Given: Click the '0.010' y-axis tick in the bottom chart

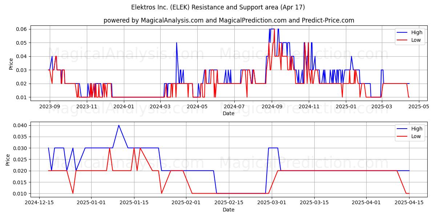Looking at the screenshot, I should [x=20, y=194].
